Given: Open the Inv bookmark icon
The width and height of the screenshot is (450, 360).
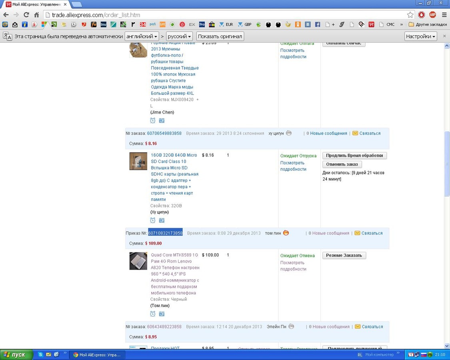Looking at the screenshot, I should point(103,25).
